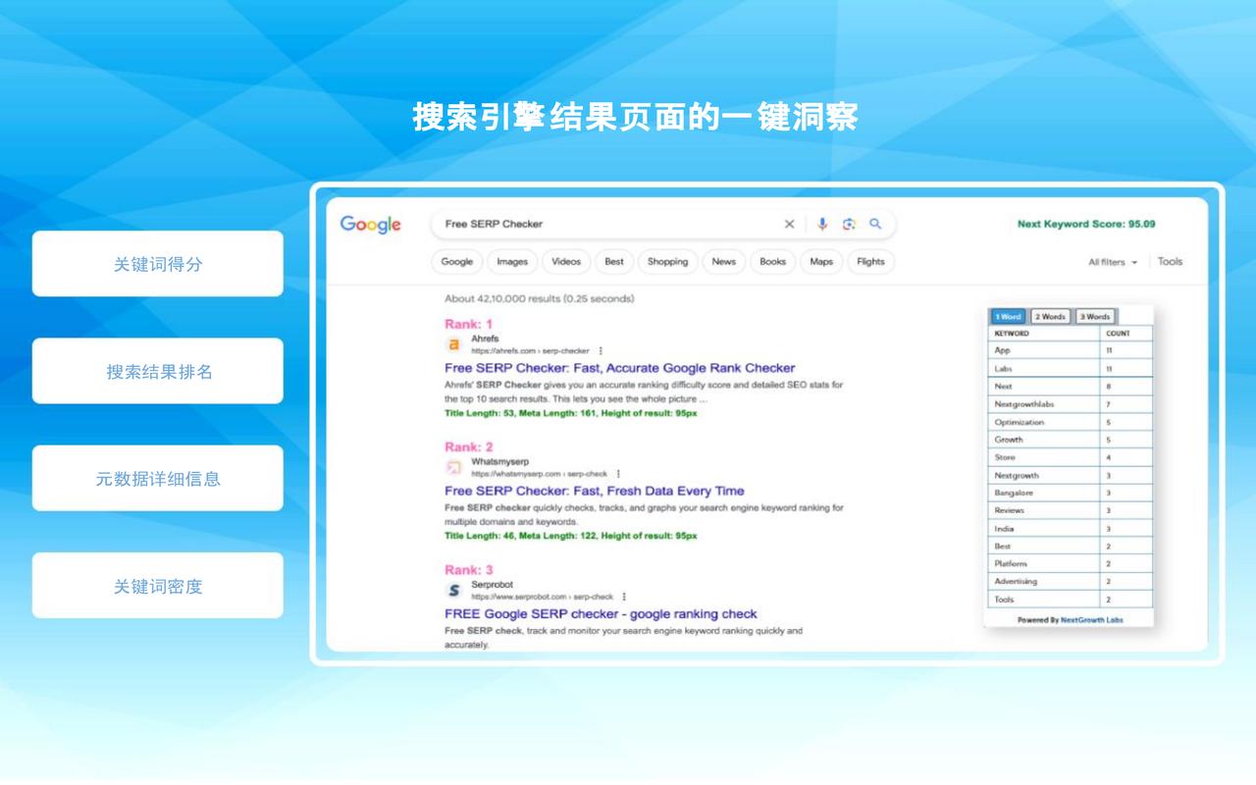This screenshot has height=785, width=1256.
Task: Clear the search box with X icon
Action: click(789, 224)
